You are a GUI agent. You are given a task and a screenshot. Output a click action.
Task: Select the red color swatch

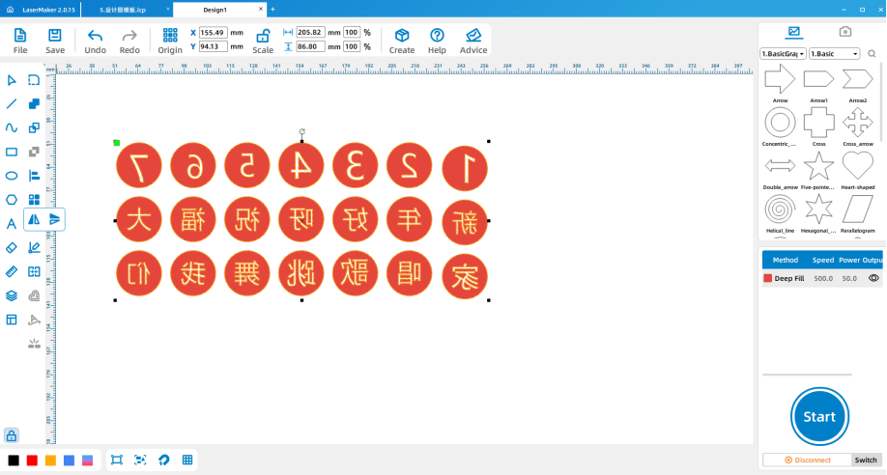coord(32,461)
